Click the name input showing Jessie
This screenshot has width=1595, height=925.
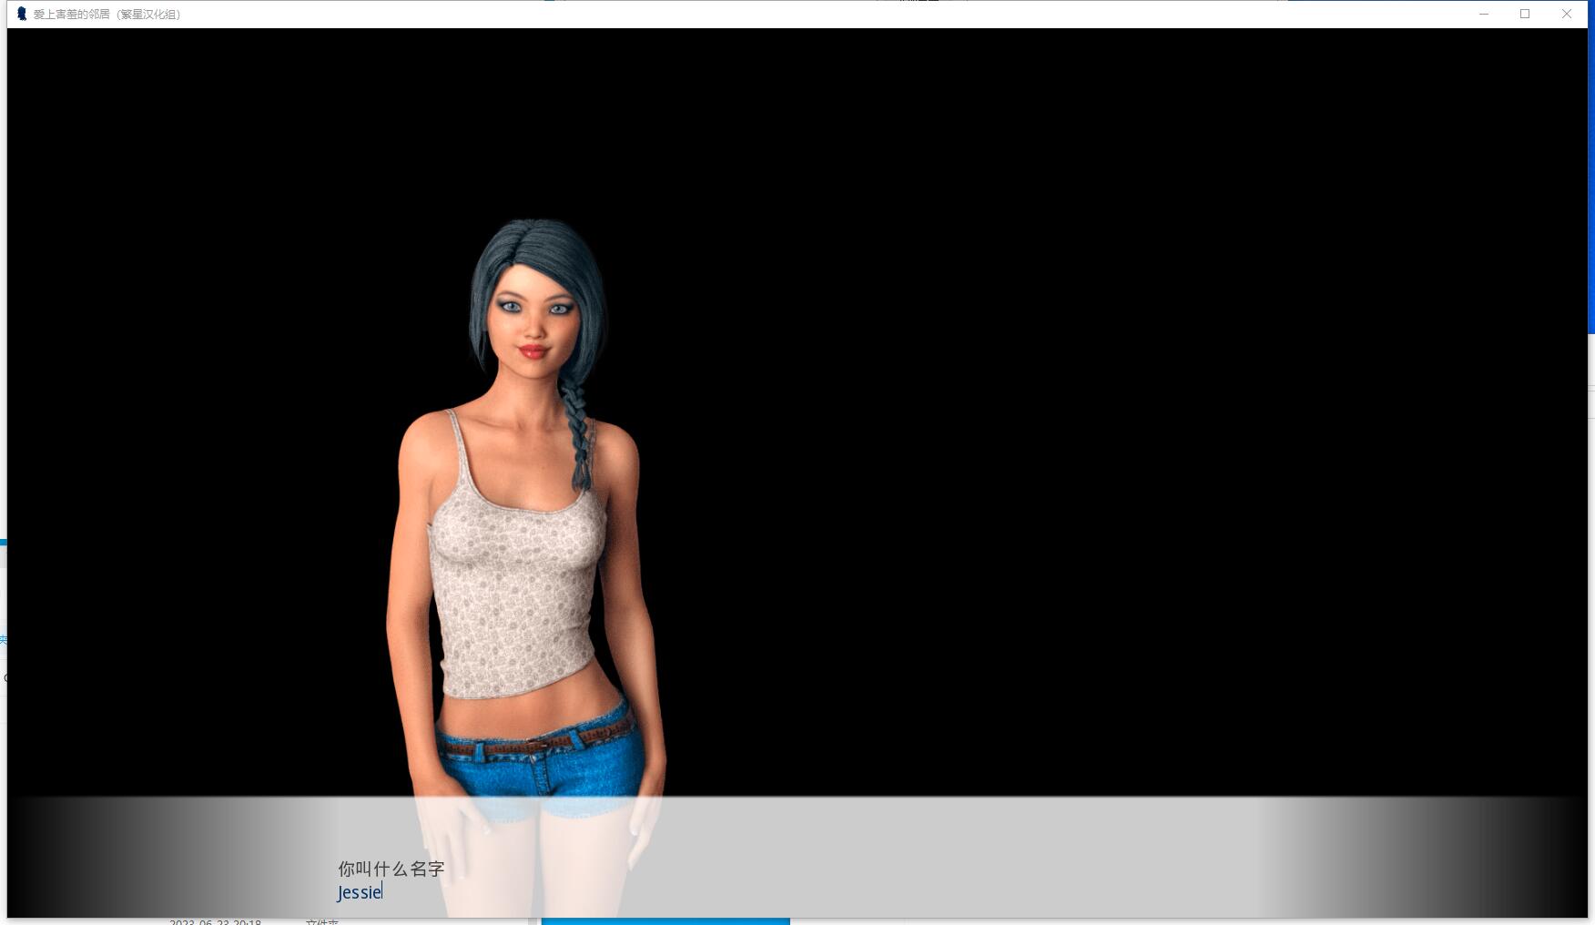[360, 892]
